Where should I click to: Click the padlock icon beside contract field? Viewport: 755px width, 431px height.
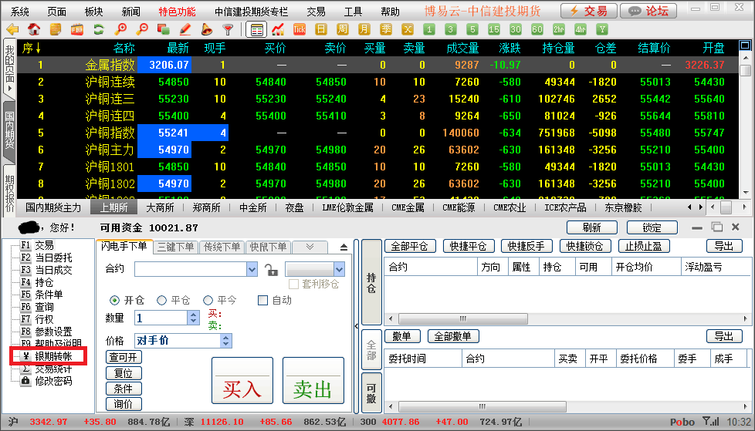pos(271,269)
